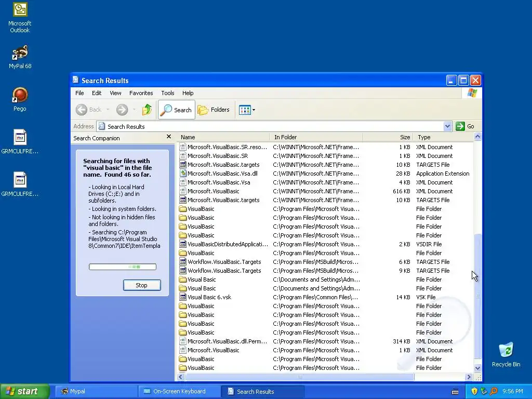Open MyPal 68 desktop shortcut
The height and width of the screenshot is (399, 532).
point(20,57)
